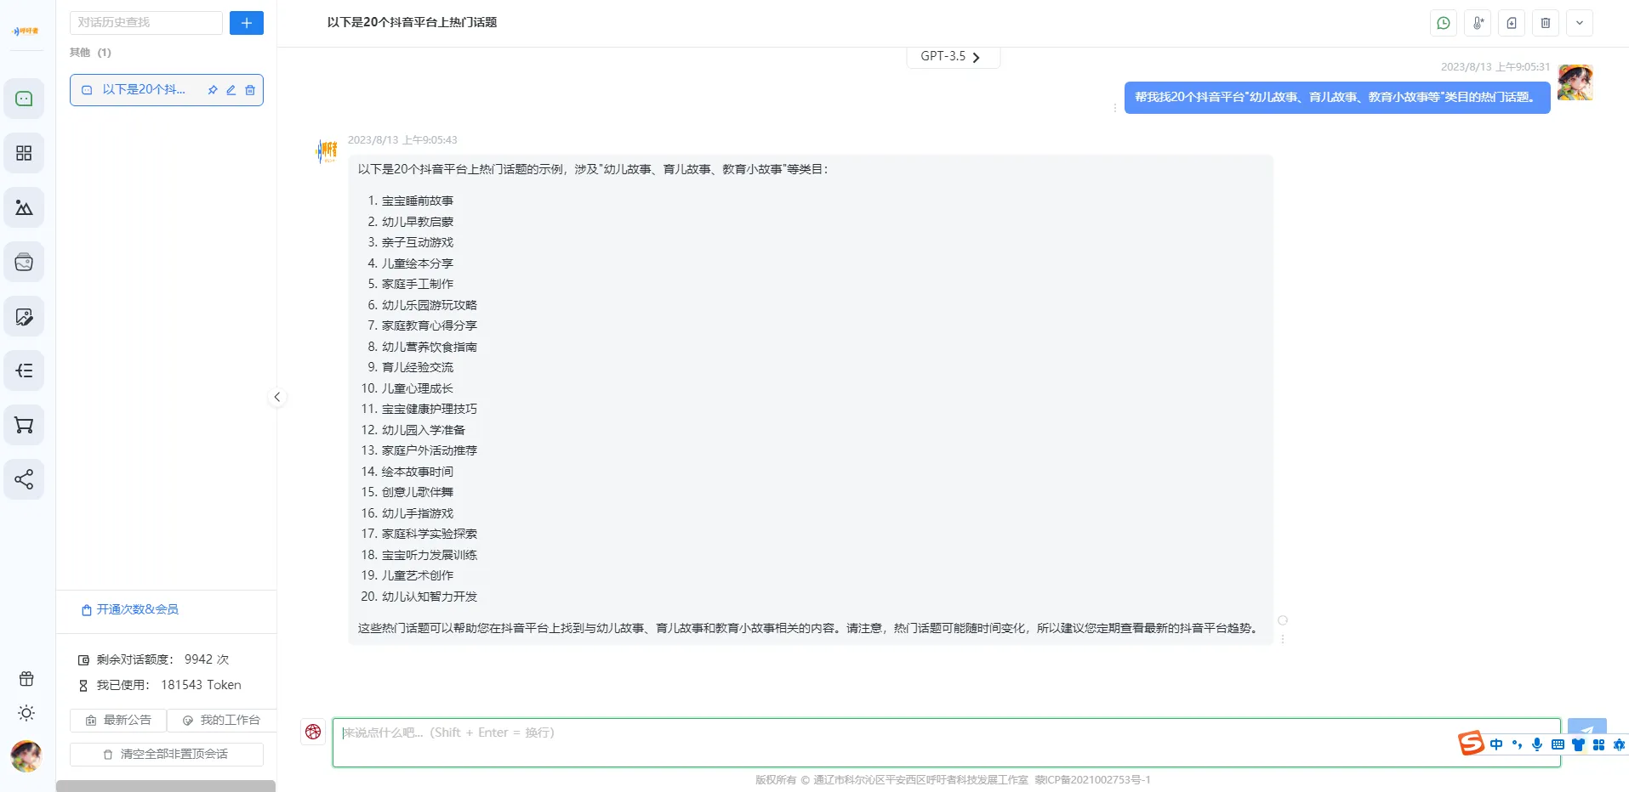This screenshot has width=1629, height=792.
Task: Collapse the conversation list panel
Action: (x=277, y=397)
